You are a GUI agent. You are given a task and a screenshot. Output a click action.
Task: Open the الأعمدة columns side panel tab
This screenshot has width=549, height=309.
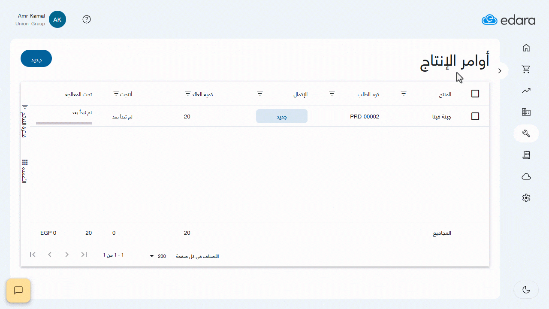pyautogui.click(x=24, y=171)
